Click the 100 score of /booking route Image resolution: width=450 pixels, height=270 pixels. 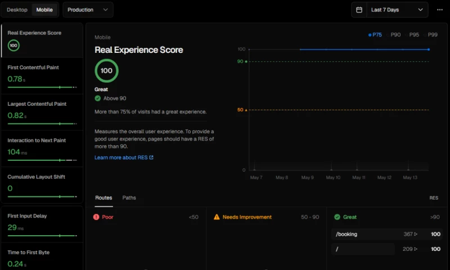(435, 234)
